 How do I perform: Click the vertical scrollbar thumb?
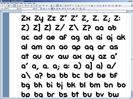pyautogui.click(x=132, y=59)
